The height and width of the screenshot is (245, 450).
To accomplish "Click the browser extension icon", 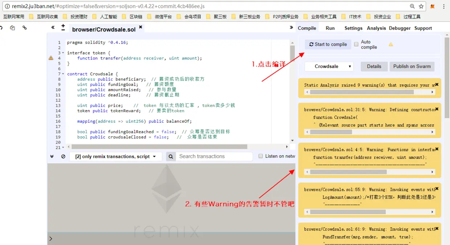I will pyautogui.click(x=433, y=7).
